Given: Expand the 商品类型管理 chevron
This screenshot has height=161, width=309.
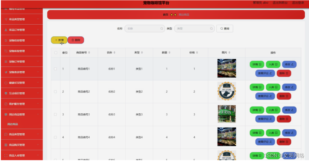Looking at the screenshot, I should tap(38, 134).
